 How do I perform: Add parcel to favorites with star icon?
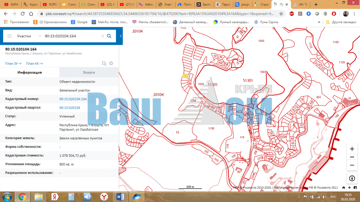click(x=111, y=63)
